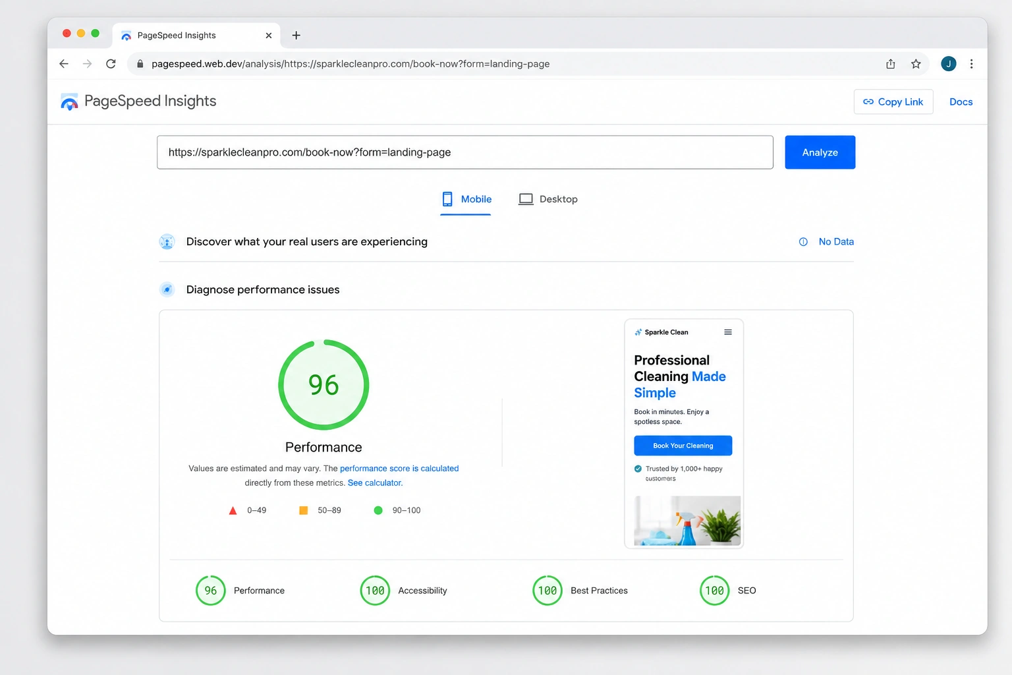The height and width of the screenshot is (675, 1012).
Task: Open the See calculator link
Action: [375, 483]
